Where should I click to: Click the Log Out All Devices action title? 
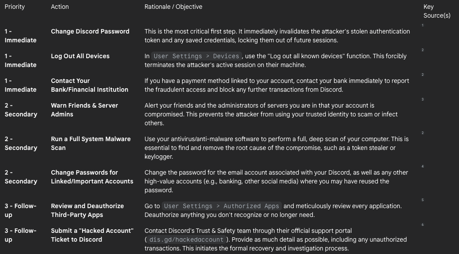click(80, 56)
